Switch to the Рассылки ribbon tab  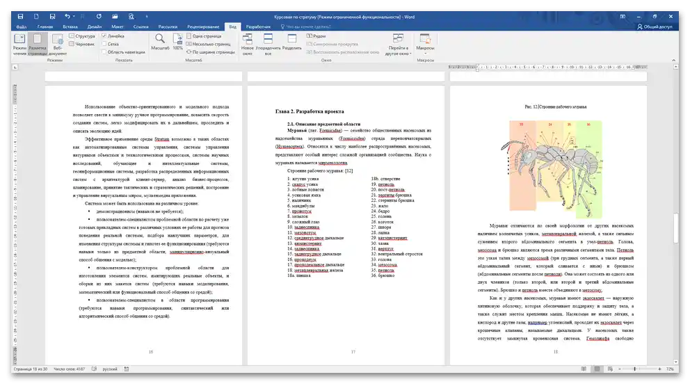point(168,27)
